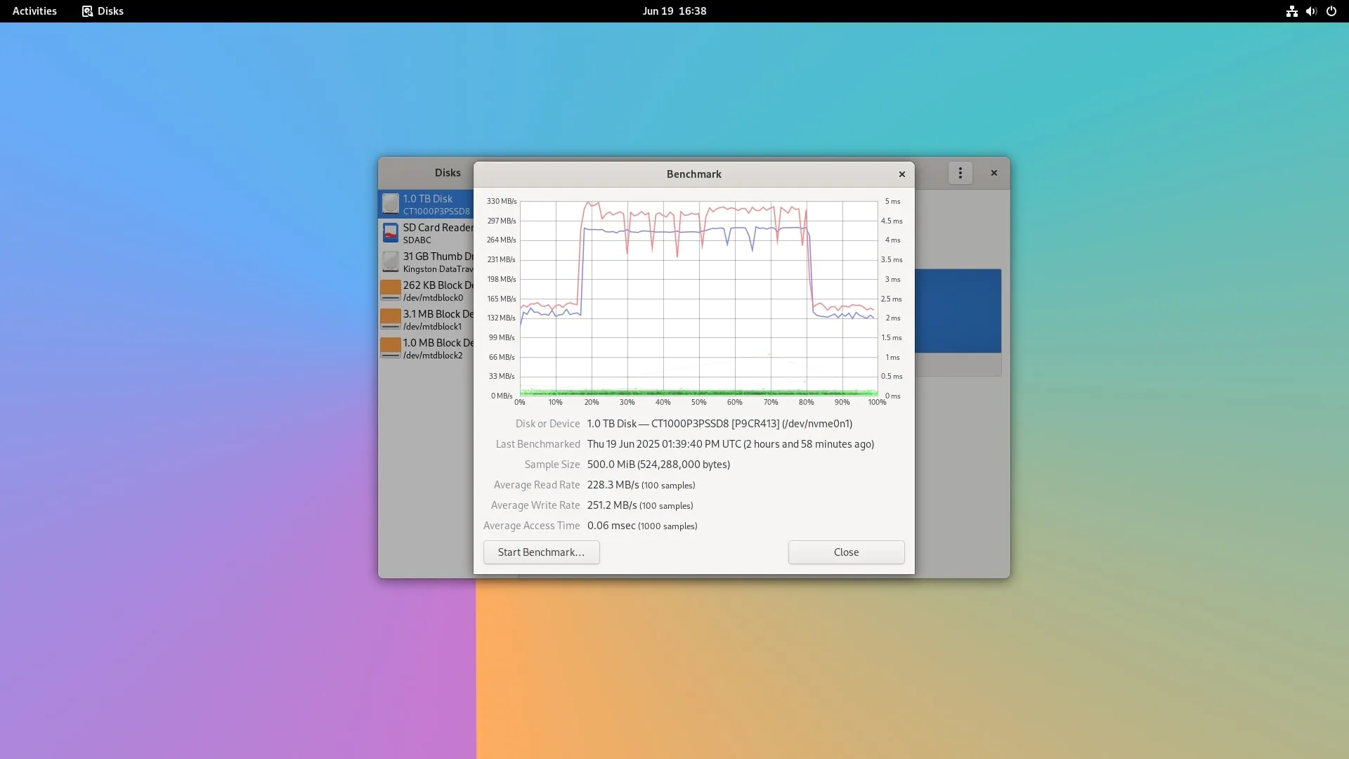Click the 1.0 TB Disk drive icon
The height and width of the screenshot is (759, 1349).
pos(391,204)
